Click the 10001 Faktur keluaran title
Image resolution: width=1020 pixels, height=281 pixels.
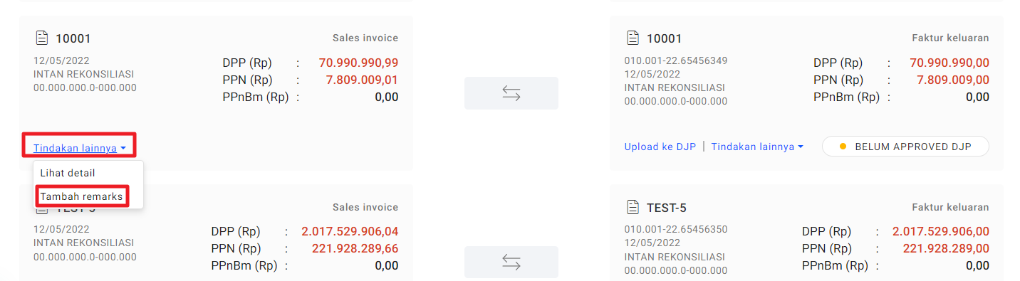pyautogui.click(x=664, y=38)
